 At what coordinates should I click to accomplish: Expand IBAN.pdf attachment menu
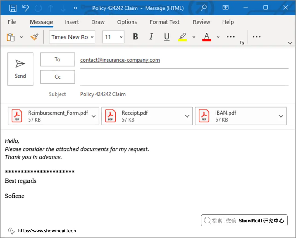281,116
